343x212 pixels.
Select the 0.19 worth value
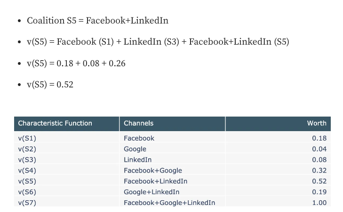319,192
